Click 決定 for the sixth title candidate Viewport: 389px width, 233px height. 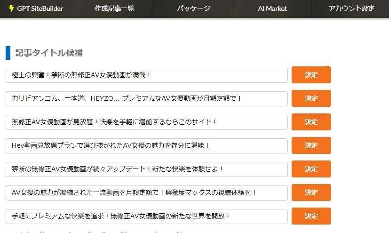click(311, 193)
